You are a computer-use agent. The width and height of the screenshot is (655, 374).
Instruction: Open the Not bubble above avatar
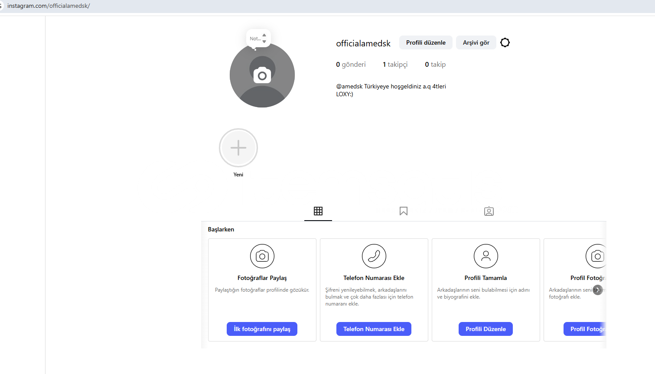[258, 39]
